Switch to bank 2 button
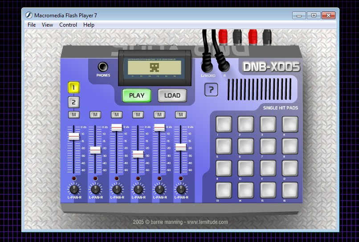 click(74, 102)
